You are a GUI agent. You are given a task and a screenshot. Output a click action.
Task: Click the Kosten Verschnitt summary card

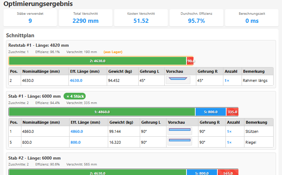[x=141, y=18]
